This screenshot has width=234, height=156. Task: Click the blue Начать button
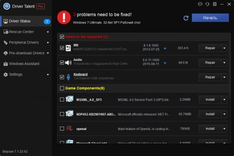click(210, 18)
